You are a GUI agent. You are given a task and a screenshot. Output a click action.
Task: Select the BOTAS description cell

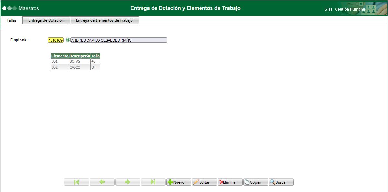[80, 61]
